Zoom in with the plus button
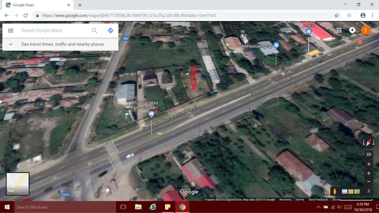The height and width of the screenshot is (213, 379). 369,173
